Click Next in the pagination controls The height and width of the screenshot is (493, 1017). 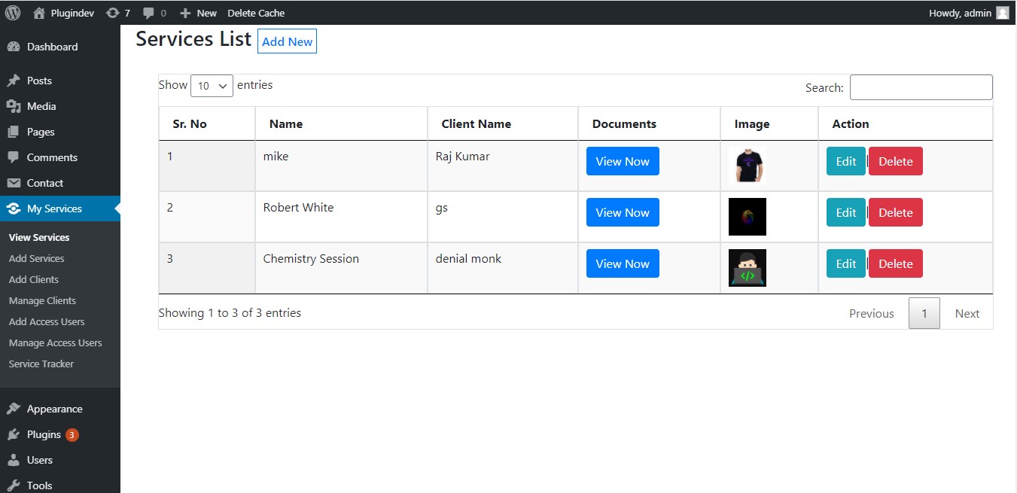[967, 313]
